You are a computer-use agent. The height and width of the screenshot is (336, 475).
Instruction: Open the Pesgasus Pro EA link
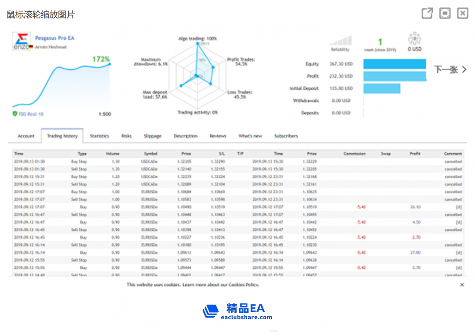(55, 38)
